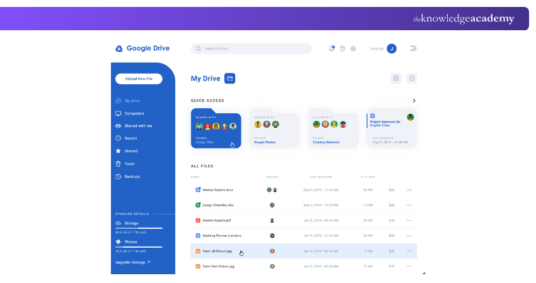Open Recent in the sidebar

126,138
